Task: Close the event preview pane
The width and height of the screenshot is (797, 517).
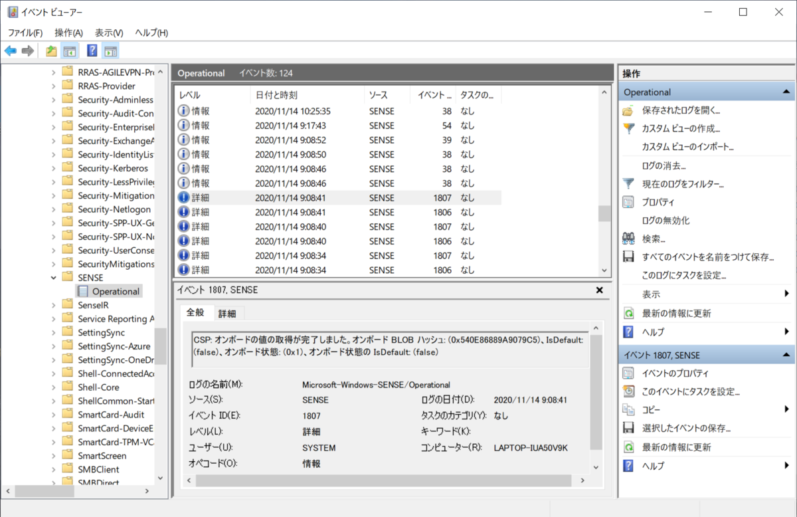Action: point(599,290)
